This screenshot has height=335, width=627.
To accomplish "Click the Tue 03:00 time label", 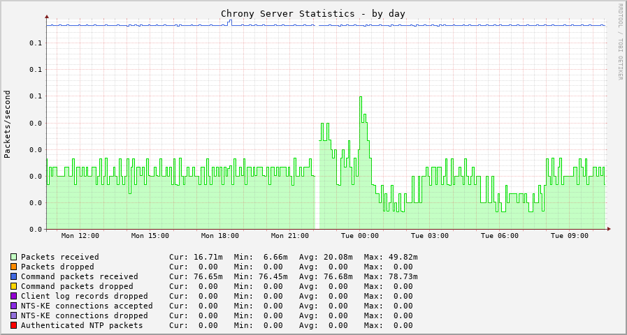I will 430,236.
